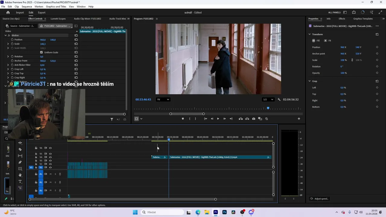Collapse the Transform section
The height and width of the screenshot is (217, 386).
(309, 34)
